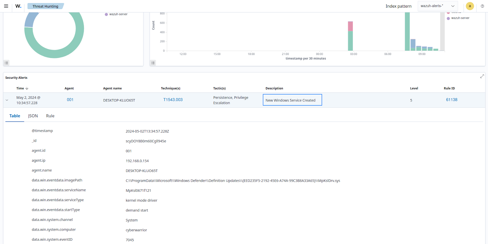Click the Rule ID column header

[449, 88]
